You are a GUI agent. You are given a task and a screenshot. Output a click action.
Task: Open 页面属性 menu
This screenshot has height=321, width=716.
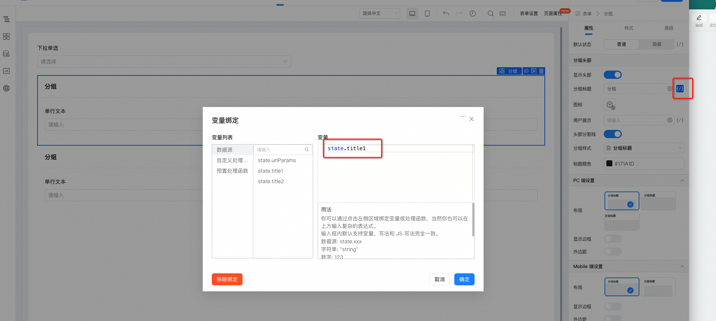553,14
